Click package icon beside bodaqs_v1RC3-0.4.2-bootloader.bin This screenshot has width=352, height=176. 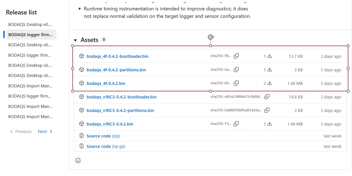[81, 97]
